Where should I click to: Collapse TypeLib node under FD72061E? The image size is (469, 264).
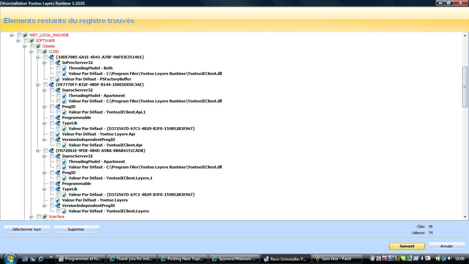coord(44,189)
